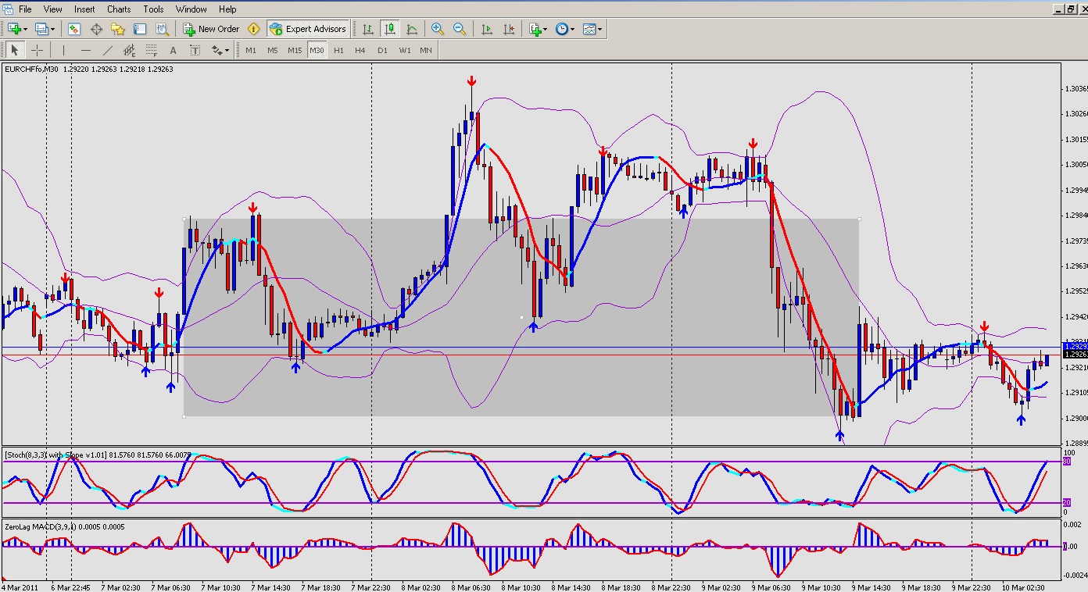The image size is (1088, 592).
Task: Switch to the M1 timeframe
Action: click(251, 50)
